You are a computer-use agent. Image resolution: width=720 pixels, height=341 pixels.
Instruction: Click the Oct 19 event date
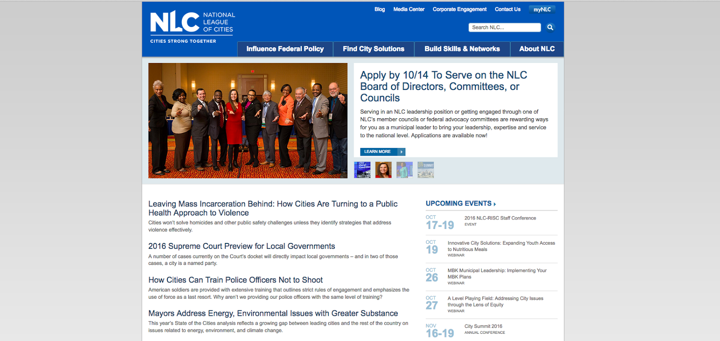tap(432, 247)
